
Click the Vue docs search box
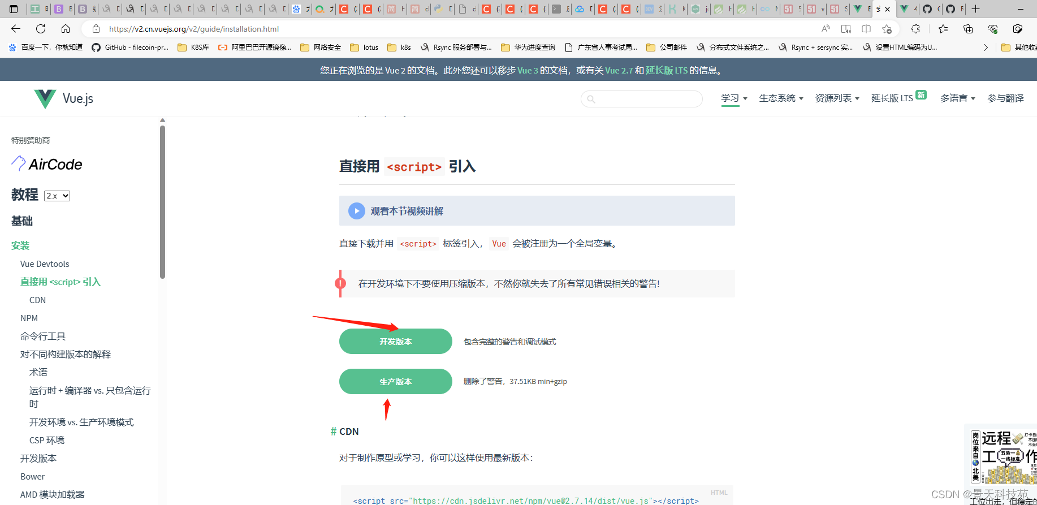pos(642,99)
